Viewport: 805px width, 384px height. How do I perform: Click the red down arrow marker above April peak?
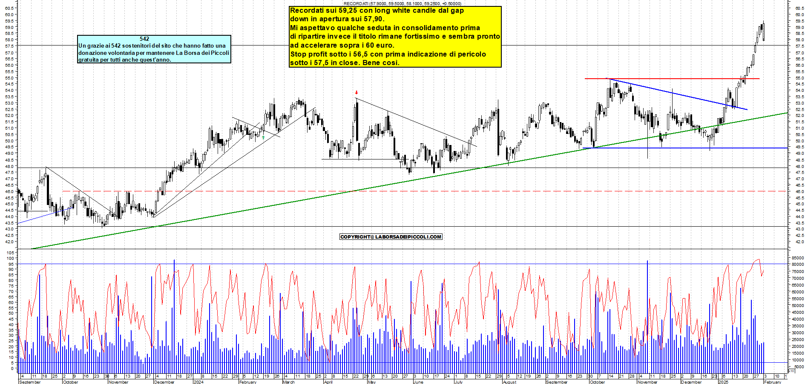[x=356, y=92]
